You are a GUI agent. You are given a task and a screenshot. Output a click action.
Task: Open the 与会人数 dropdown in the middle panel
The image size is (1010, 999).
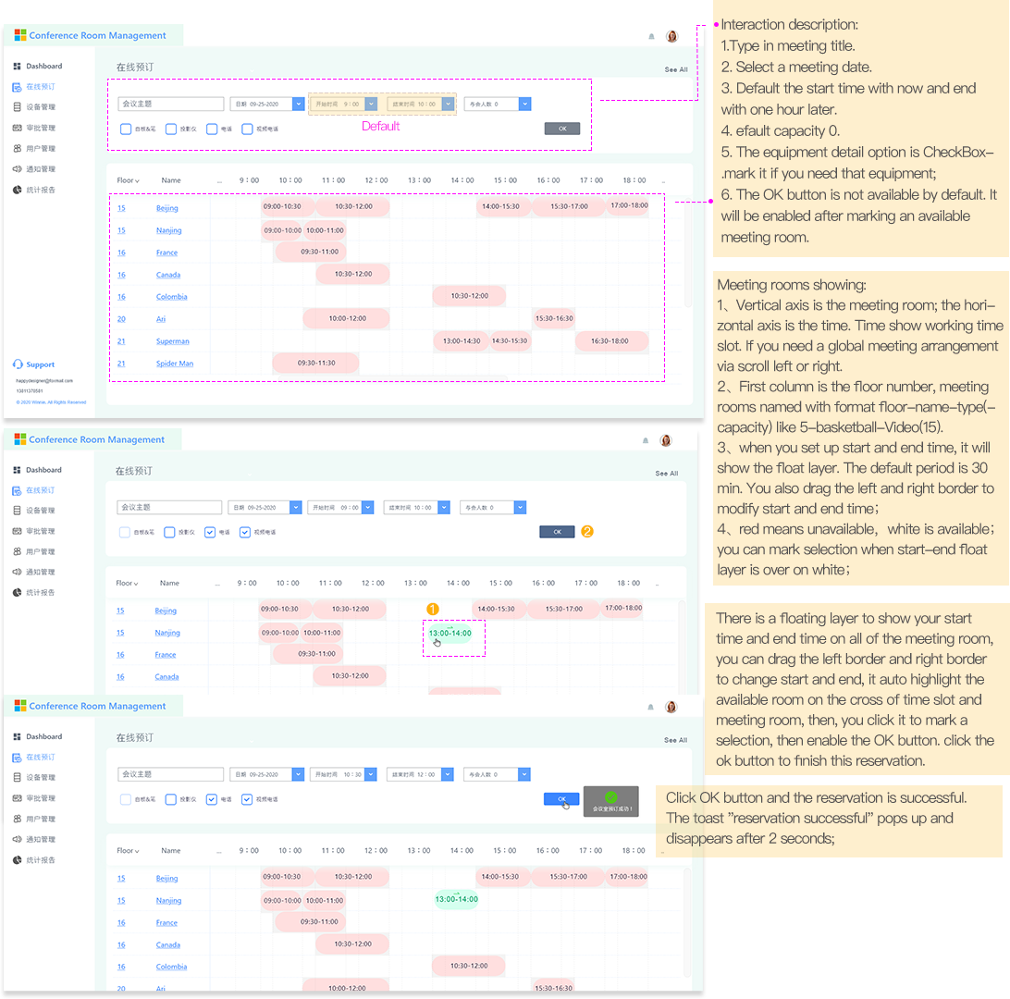521,507
